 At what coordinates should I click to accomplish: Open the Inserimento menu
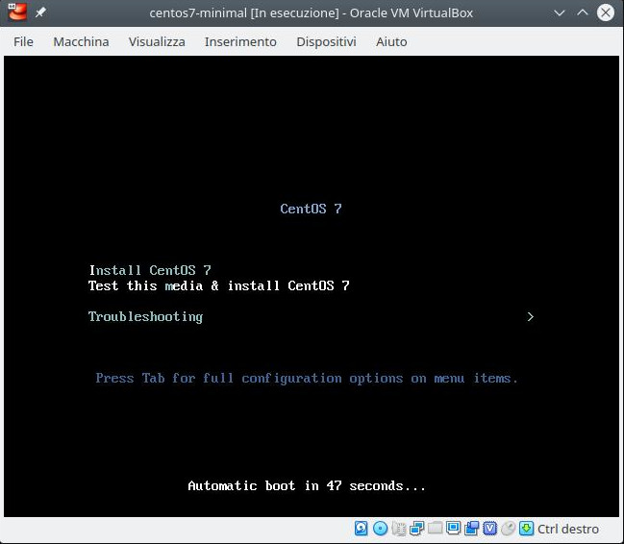[x=240, y=41]
